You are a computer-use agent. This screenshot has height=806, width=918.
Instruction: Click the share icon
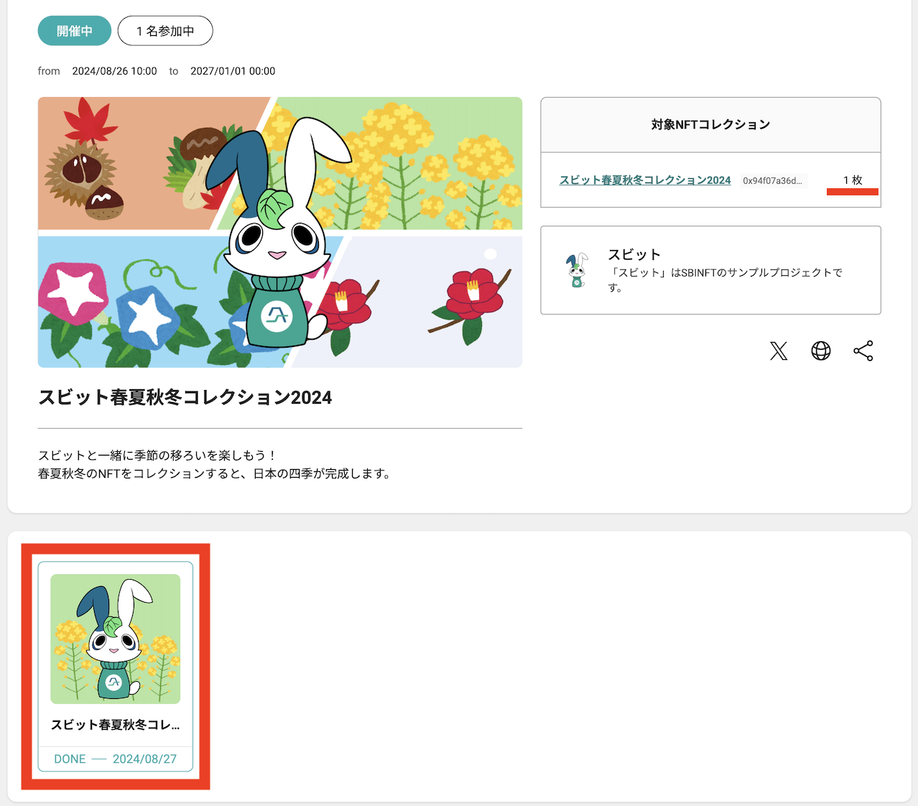[x=863, y=351]
